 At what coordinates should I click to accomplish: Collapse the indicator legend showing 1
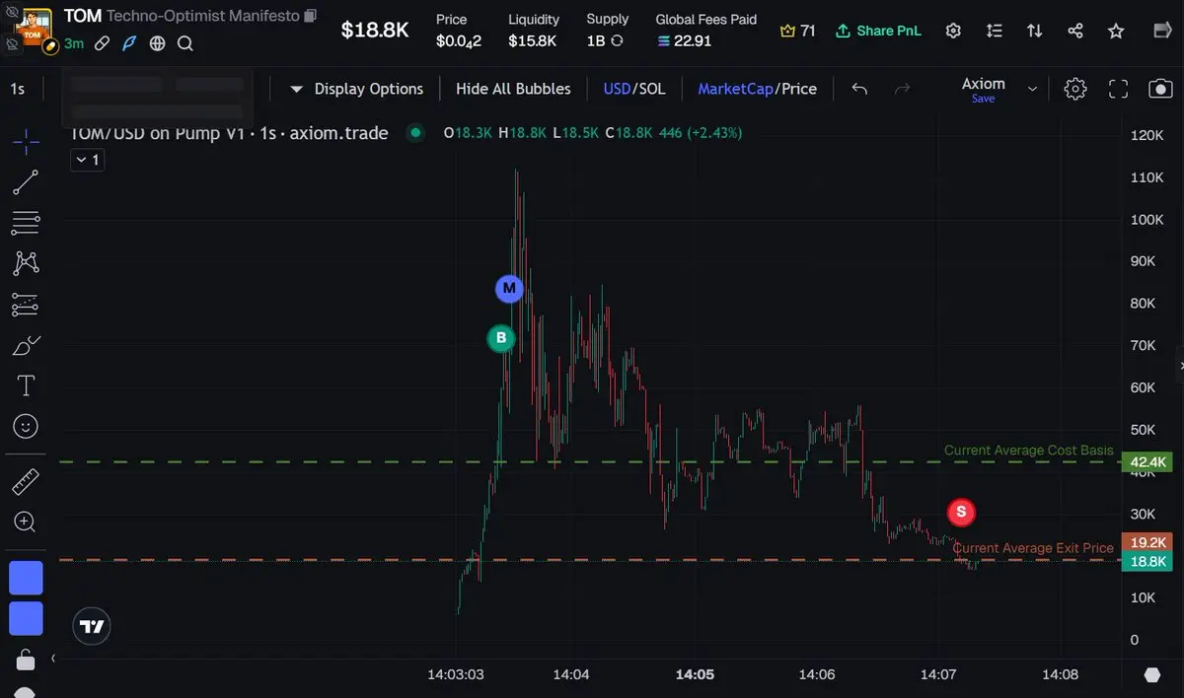pyautogui.click(x=88, y=160)
